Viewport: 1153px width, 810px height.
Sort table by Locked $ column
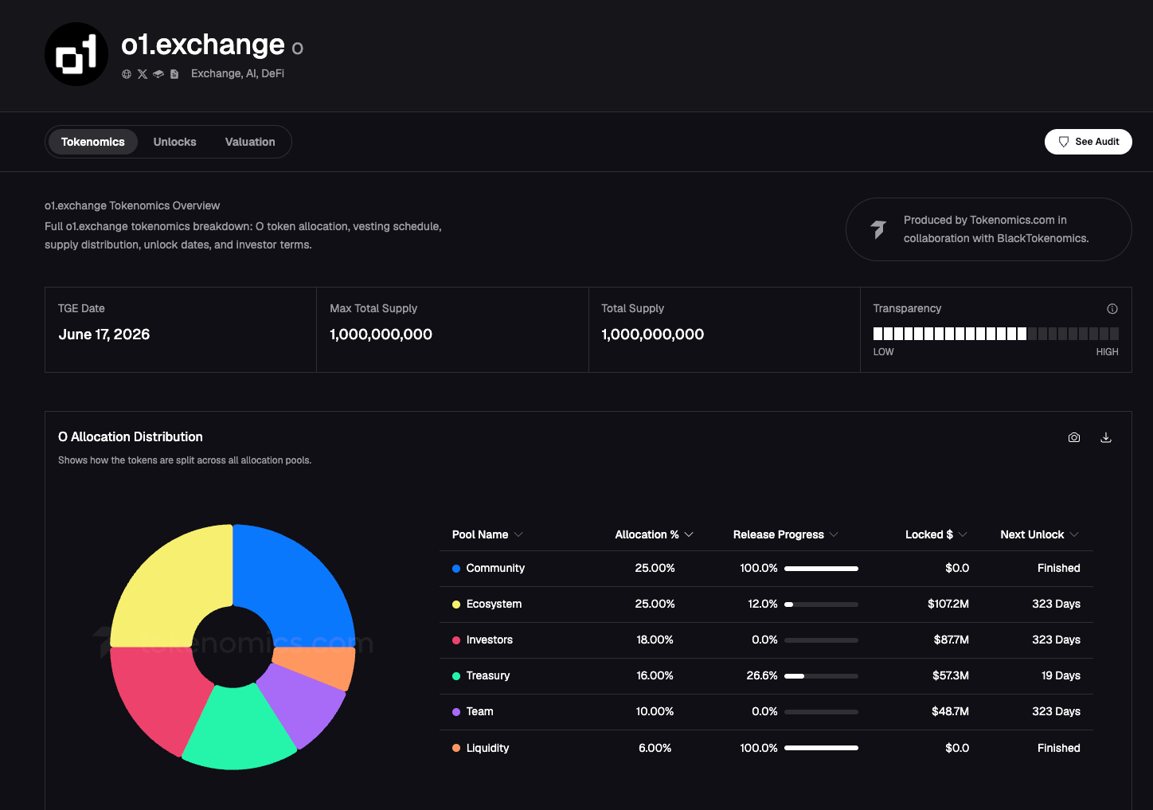(x=936, y=534)
